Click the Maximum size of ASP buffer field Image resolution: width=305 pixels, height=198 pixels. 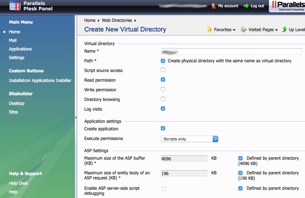(184, 159)
